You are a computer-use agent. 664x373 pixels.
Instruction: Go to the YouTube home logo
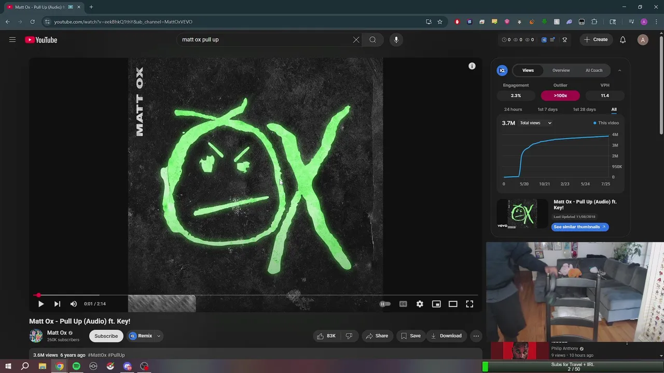coord(41,40)
